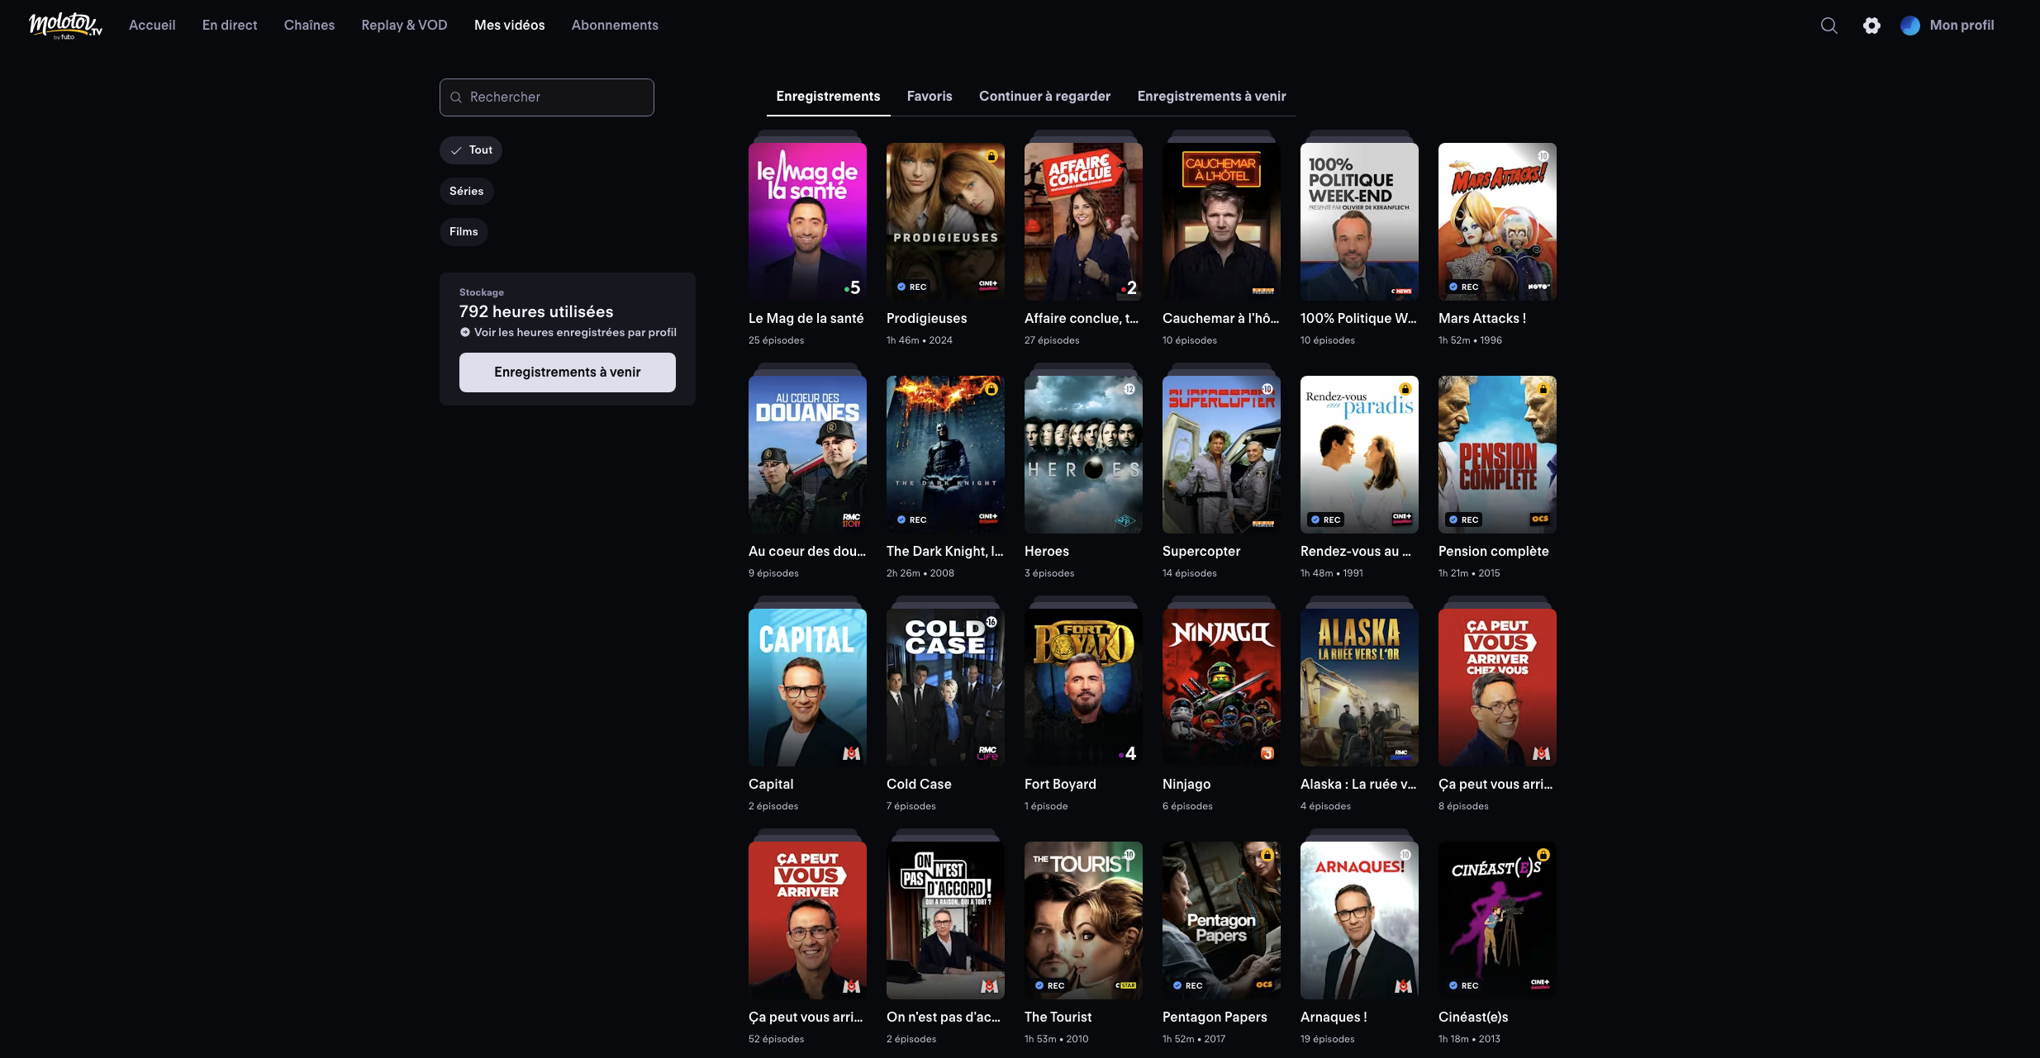Open the Prodigieuses movie poster
Image resolution: width=2040 pixels, height=1058 pixels.
point(945,221)
